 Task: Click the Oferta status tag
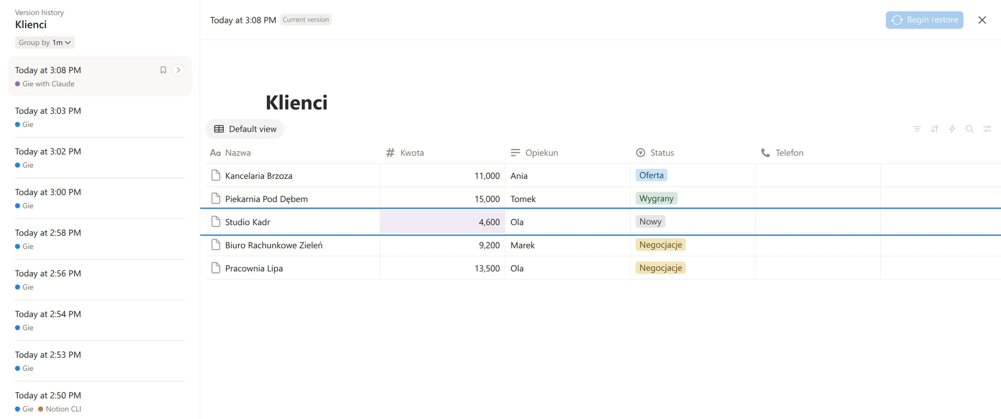[x=652, y=175]
